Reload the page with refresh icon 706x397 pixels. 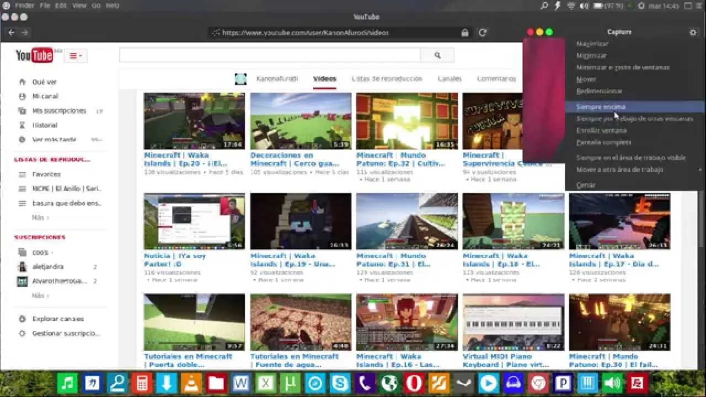(x=482, y=33)
